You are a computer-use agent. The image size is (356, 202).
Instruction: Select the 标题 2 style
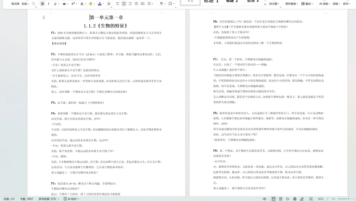coord(232,2)
